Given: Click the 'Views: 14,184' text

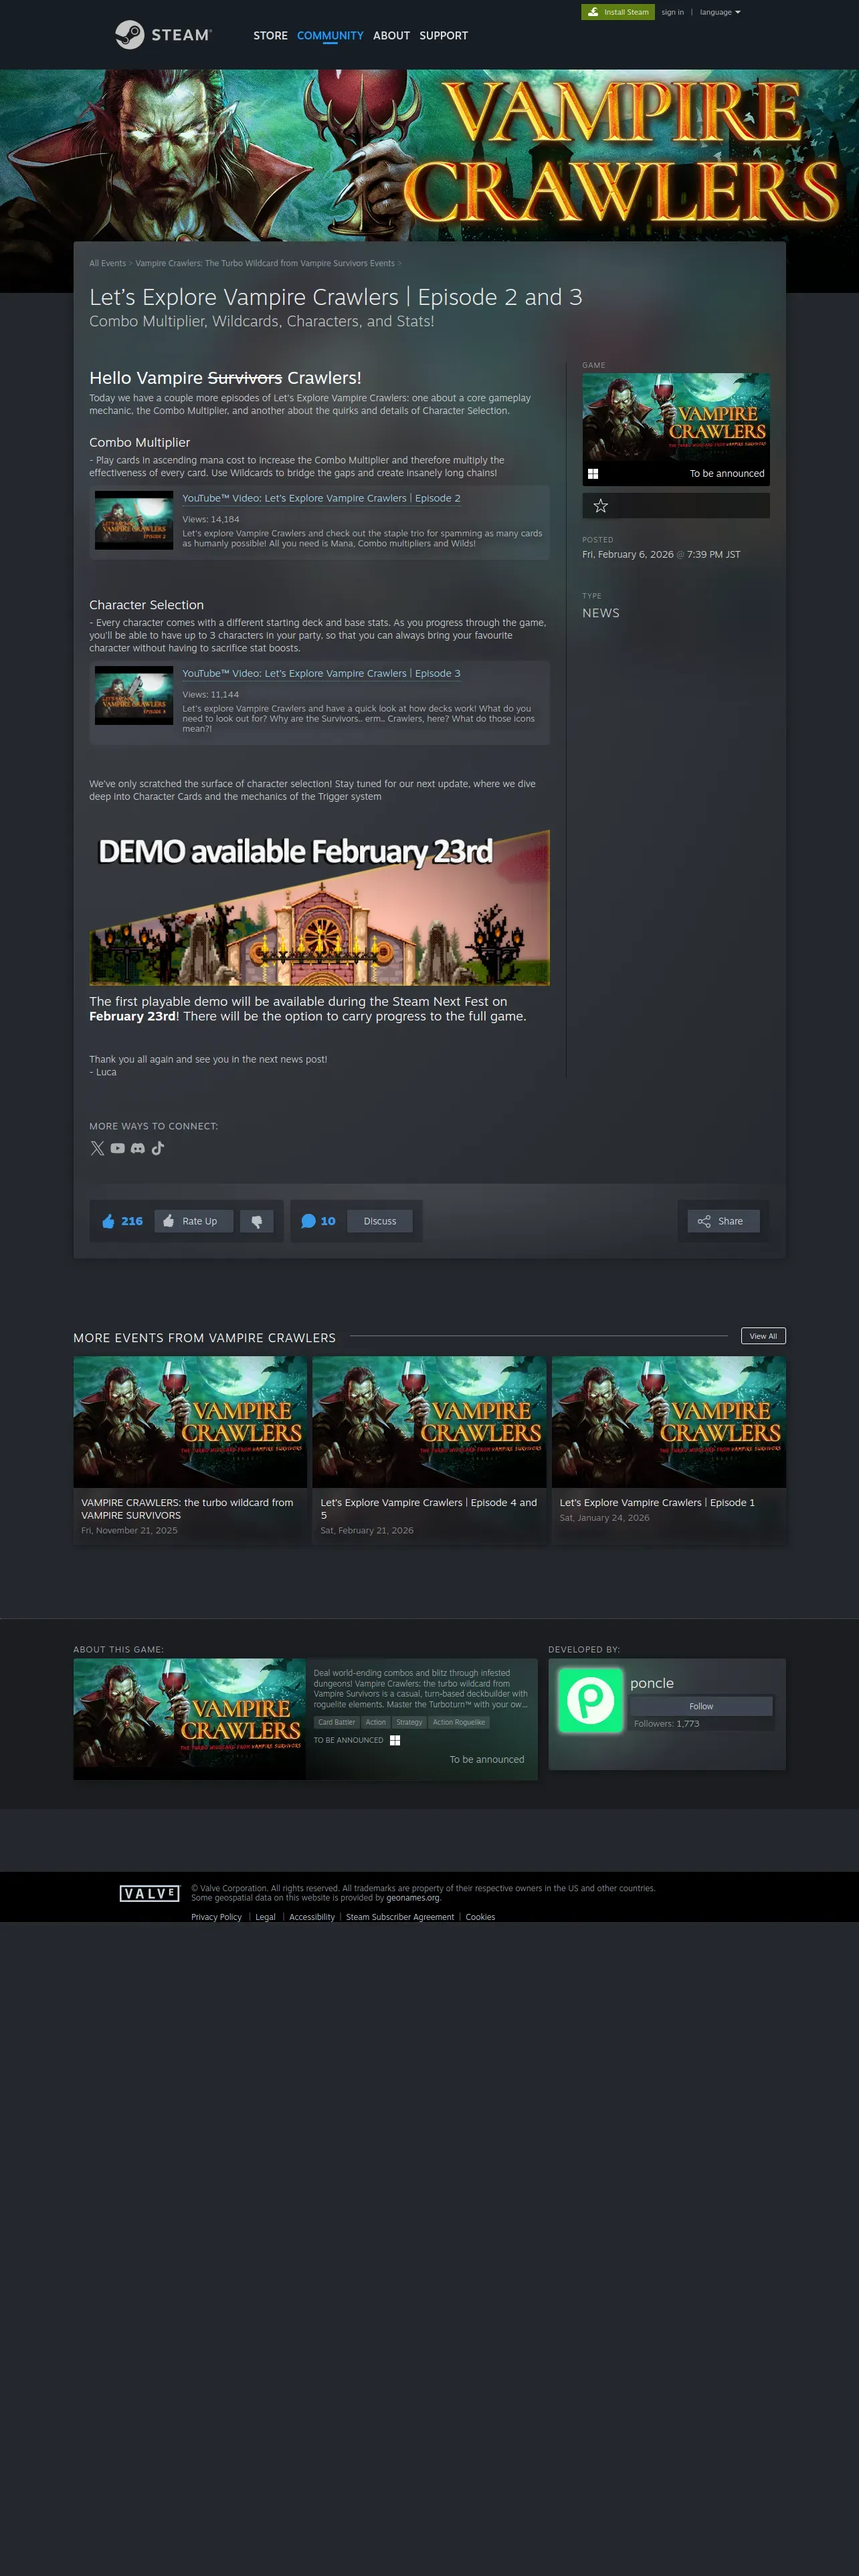Looking at the screenshot, I should coord(210,519).
